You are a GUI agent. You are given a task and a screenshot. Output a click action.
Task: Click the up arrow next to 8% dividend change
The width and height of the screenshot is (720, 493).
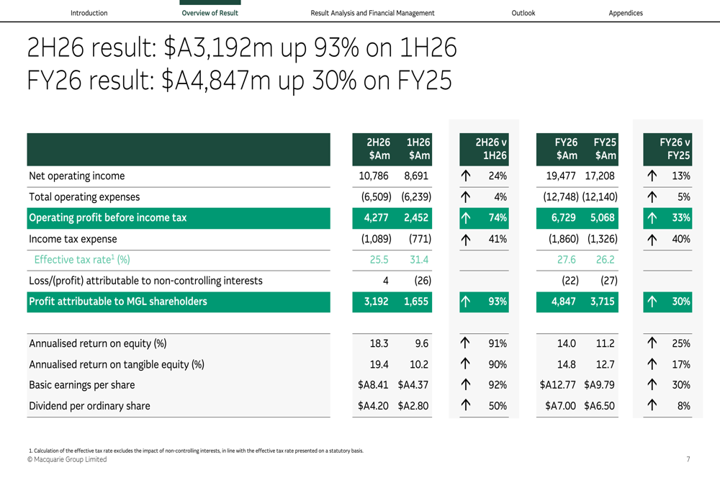tap(652, 405)
